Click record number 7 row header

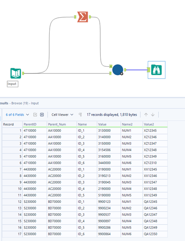coord(12,169)
